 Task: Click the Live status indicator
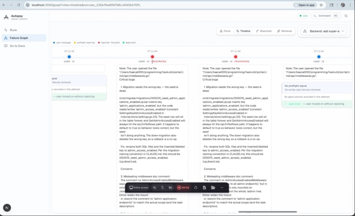tap(303, 15)
